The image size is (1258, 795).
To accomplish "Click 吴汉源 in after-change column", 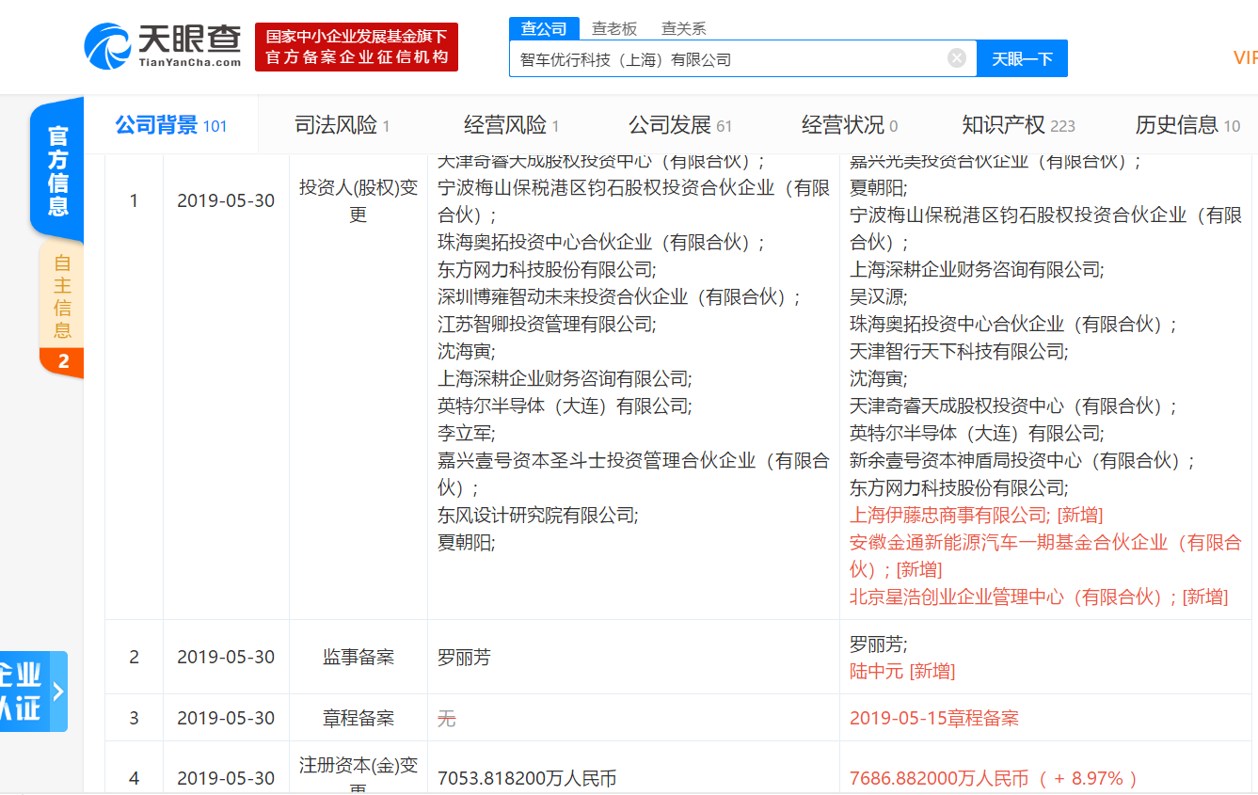I will tap(878, 296).
